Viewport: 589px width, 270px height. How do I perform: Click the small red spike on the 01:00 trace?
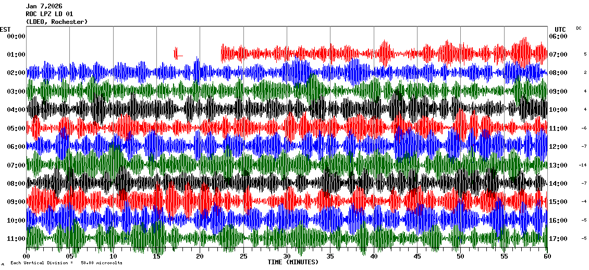[177, 53]
